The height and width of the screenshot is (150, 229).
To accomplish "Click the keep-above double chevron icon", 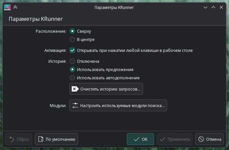I will pyautogui.click(x=15, y=7).
